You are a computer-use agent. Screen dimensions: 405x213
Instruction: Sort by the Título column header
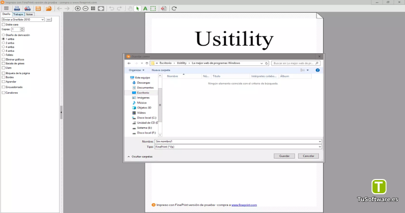230,76
